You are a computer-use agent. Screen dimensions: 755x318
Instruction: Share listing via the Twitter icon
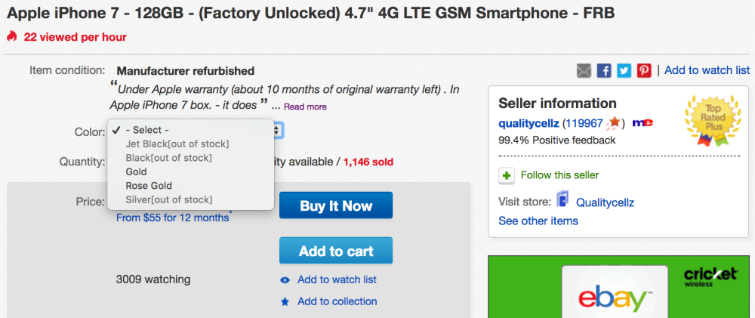click(x=624, y=70)
